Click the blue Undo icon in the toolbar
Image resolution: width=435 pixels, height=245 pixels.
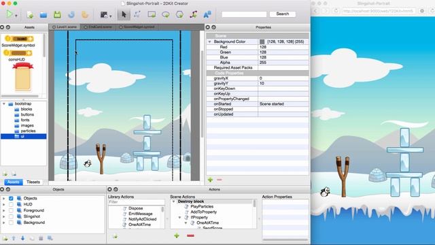pyautogui.click(x=71, y=14)
